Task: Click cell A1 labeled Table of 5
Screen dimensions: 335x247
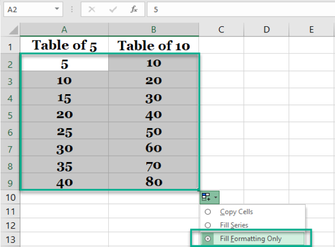Action: [64, 45]
